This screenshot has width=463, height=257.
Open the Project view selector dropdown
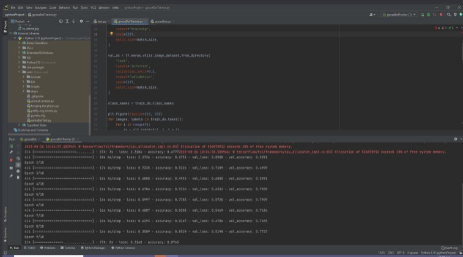(20, 21)
